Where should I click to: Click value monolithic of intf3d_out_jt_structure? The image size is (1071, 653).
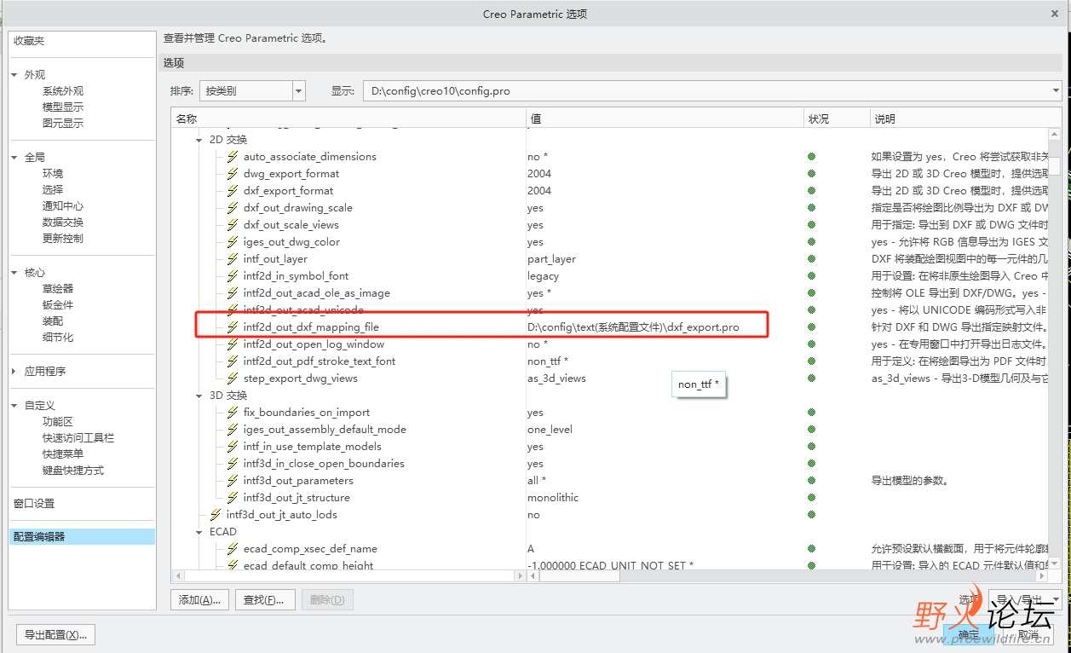(x=553, y=498)
